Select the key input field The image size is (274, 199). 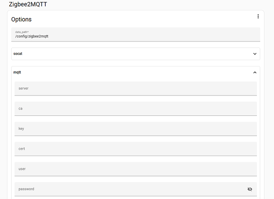tap(135, 129)
